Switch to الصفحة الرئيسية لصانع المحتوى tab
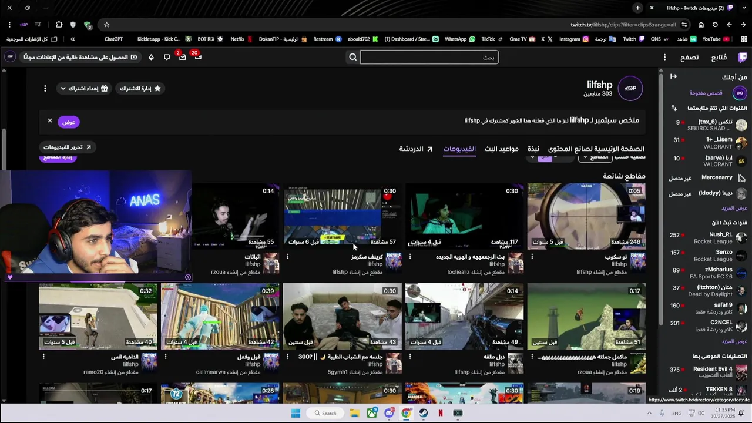Screen dimensions: 752x423 [596, 149]
